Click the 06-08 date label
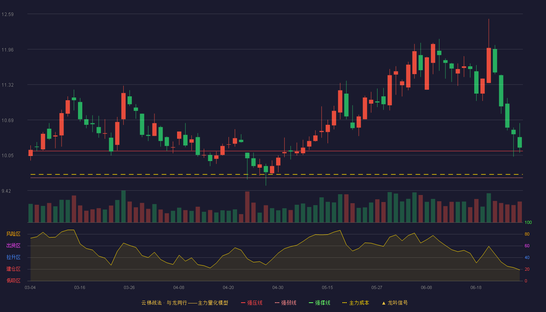Image resolution: width=546 pixels, height=312 pixels. [x=426, y=287]
